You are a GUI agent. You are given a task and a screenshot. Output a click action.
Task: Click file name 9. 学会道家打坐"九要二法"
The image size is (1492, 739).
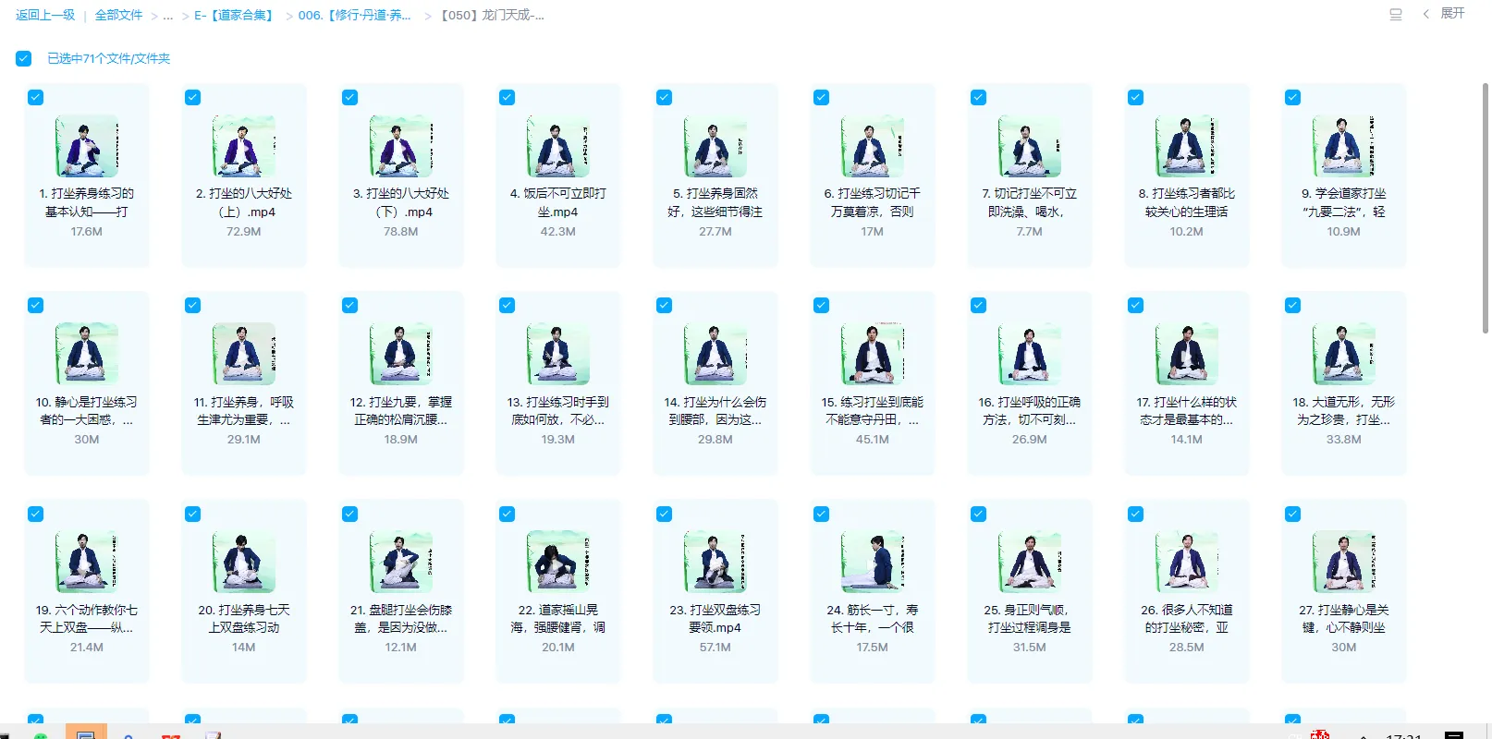(1344, 202)
